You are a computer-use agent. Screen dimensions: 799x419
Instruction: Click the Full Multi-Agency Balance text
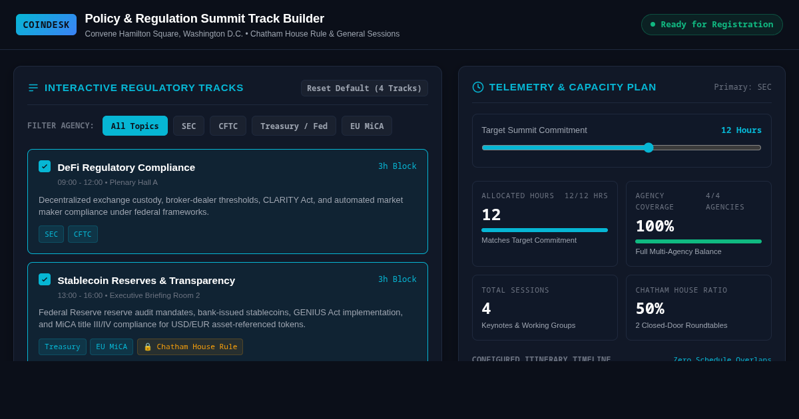[678, 251]
